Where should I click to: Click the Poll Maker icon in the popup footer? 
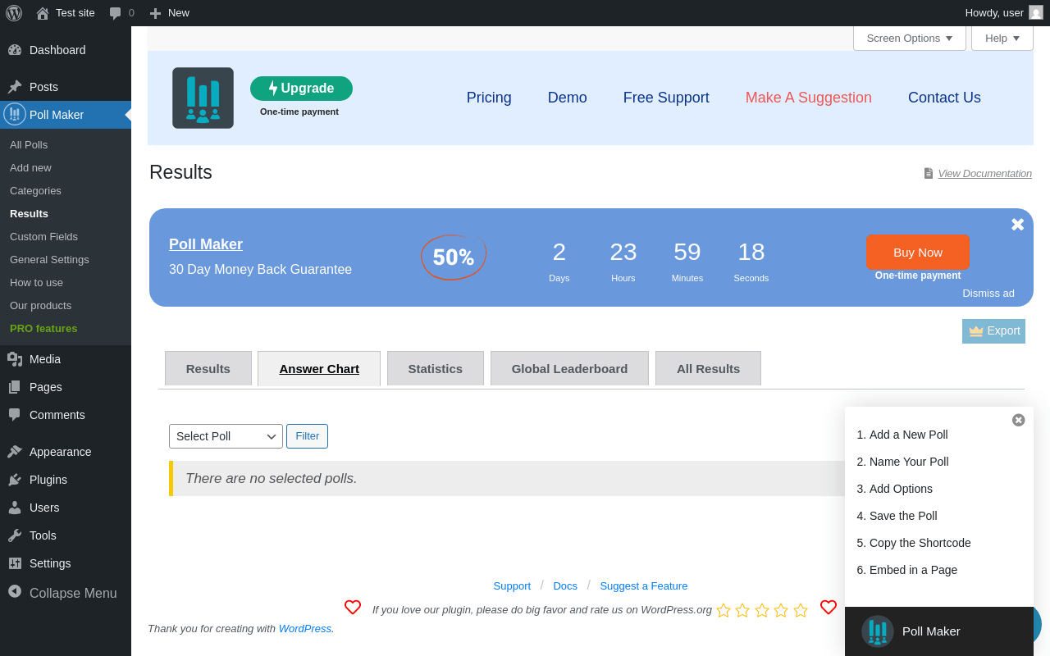(x=878, y=631)
